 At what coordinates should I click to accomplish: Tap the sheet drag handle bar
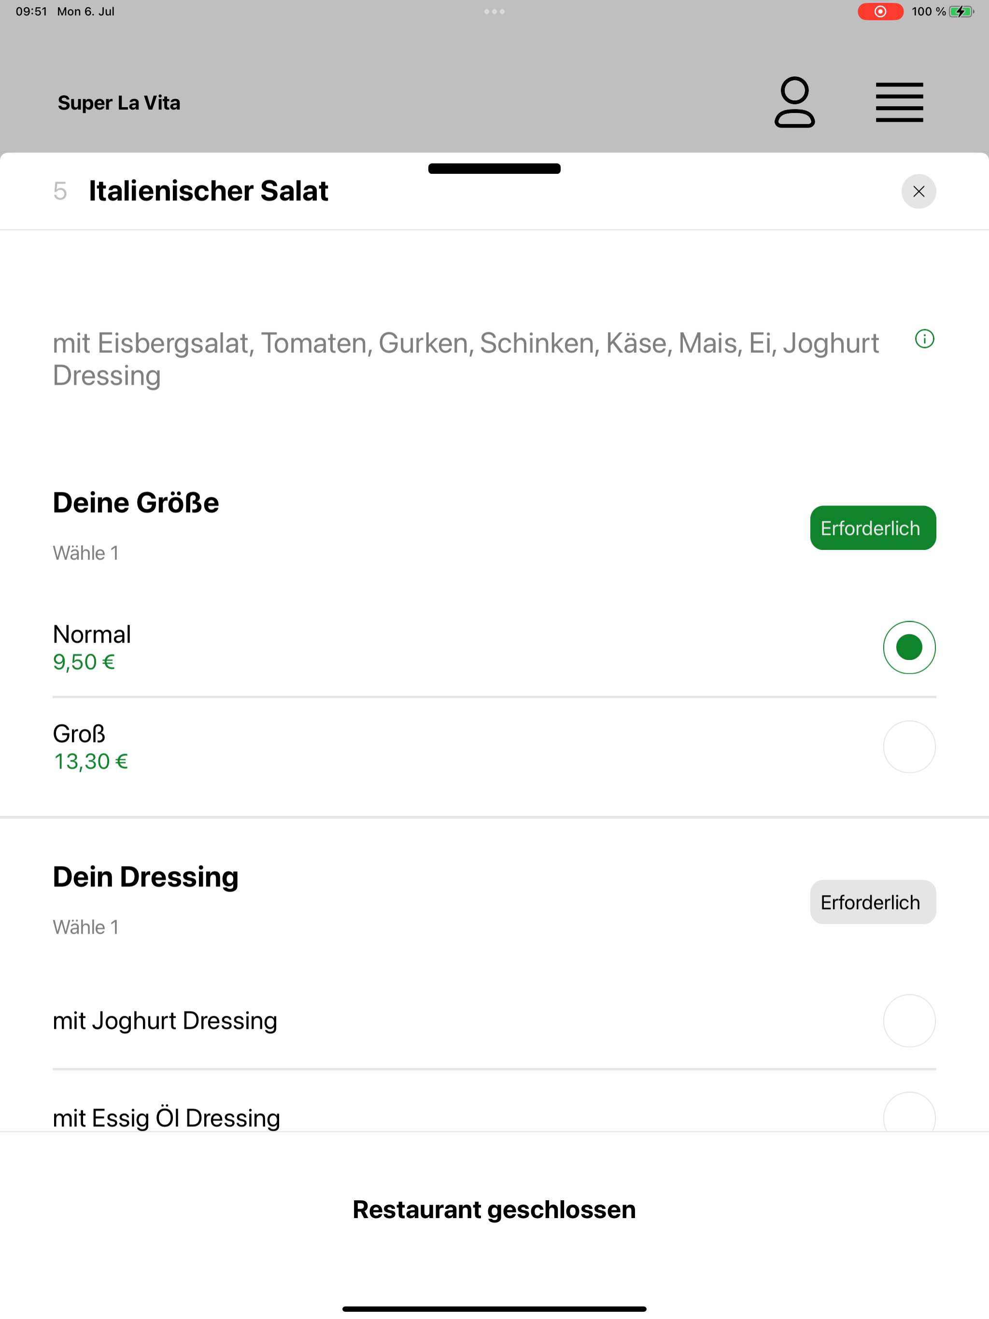(x=494, y=169)
